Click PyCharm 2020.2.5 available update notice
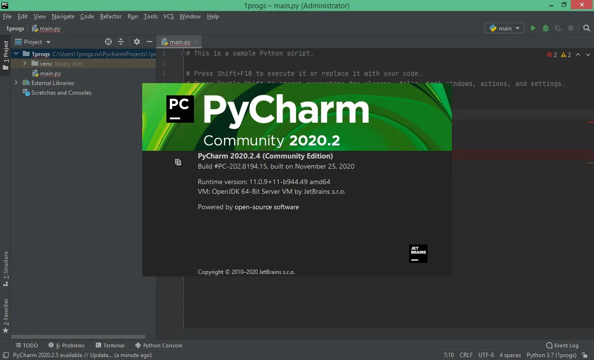The image size is (594, 360). point(82,355)
